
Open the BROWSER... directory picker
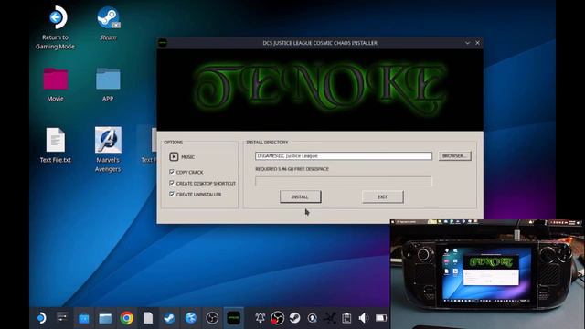(x=454, y=155)
